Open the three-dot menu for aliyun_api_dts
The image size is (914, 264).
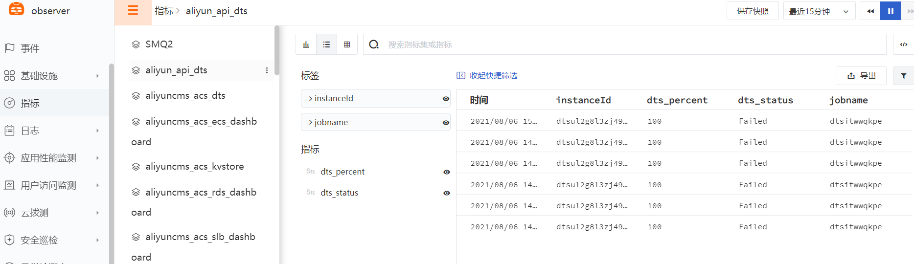(x=267, y=70)
